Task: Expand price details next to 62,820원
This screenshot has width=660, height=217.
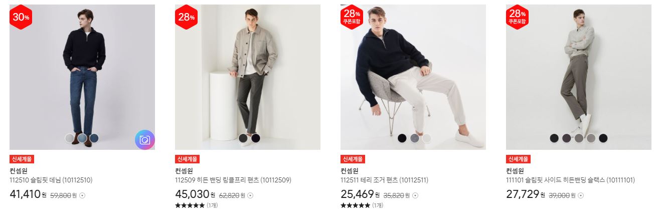Action: (x=250, y=195)
